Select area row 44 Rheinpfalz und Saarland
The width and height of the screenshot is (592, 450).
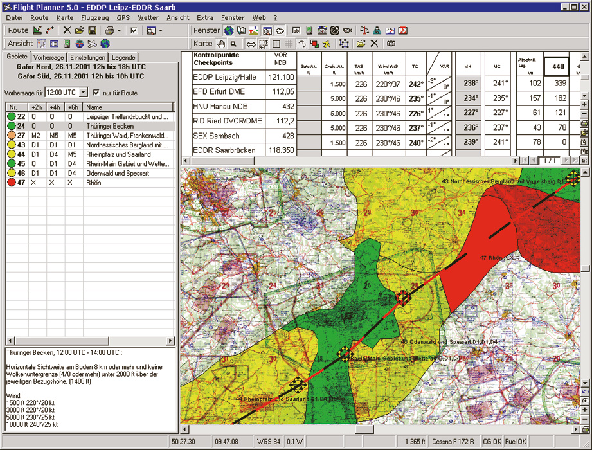coord(90,154)
